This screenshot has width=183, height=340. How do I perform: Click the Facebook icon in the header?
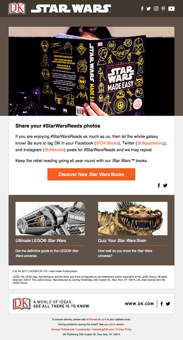(142, 9)
